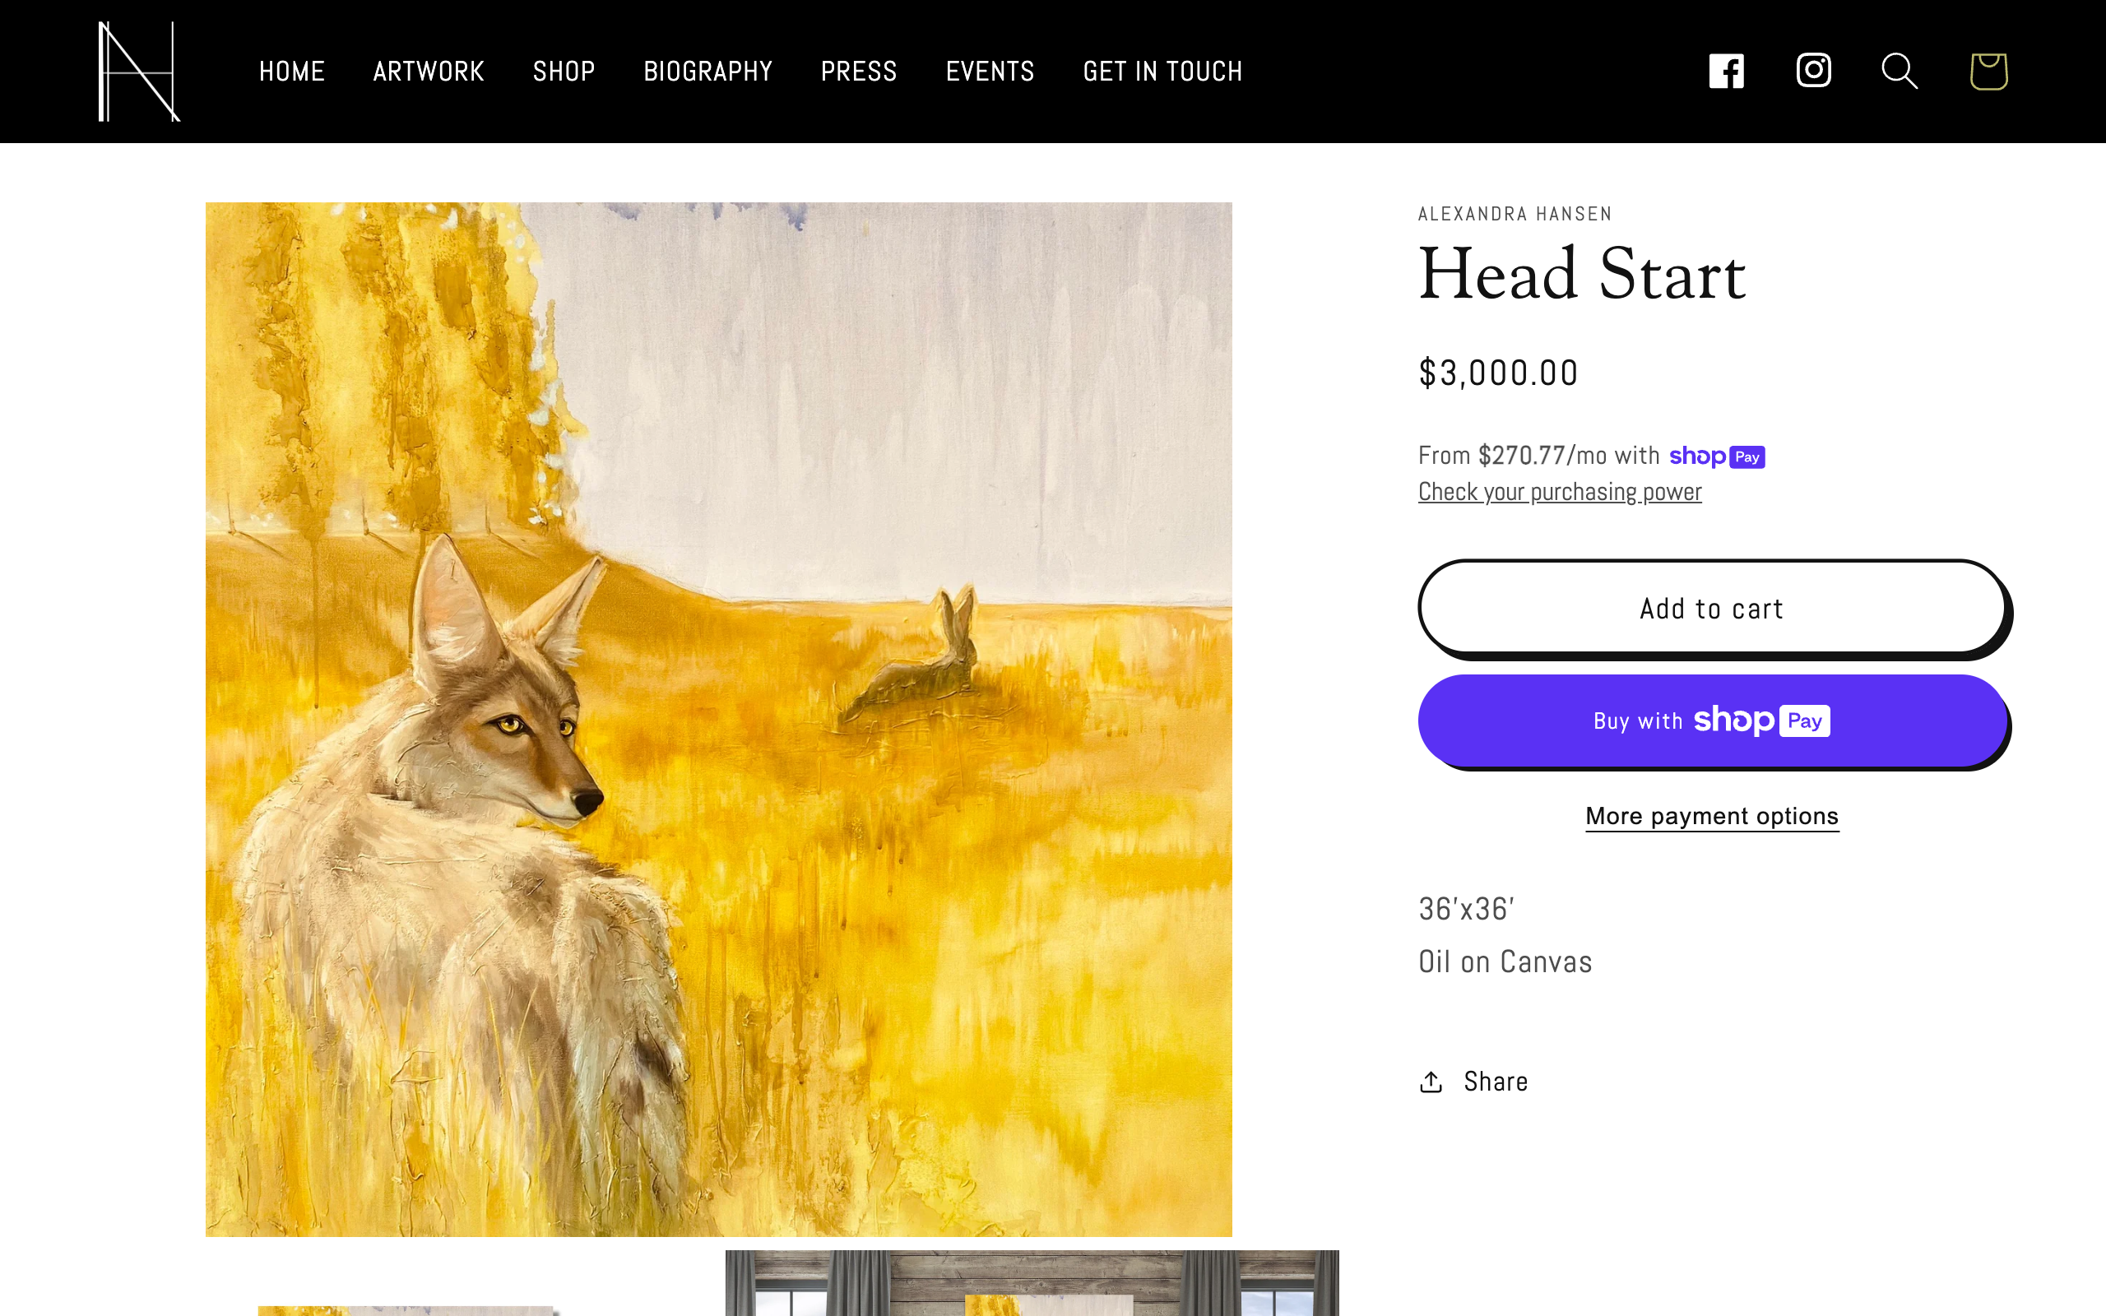Click Add to cart for Head Start

tap(1712, 609)
